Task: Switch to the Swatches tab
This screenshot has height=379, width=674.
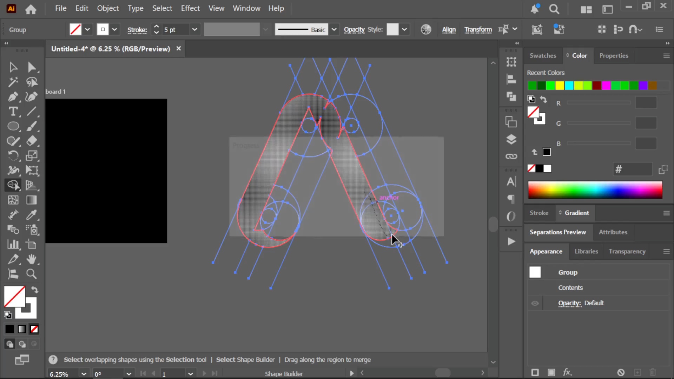Action: point(543,55)
